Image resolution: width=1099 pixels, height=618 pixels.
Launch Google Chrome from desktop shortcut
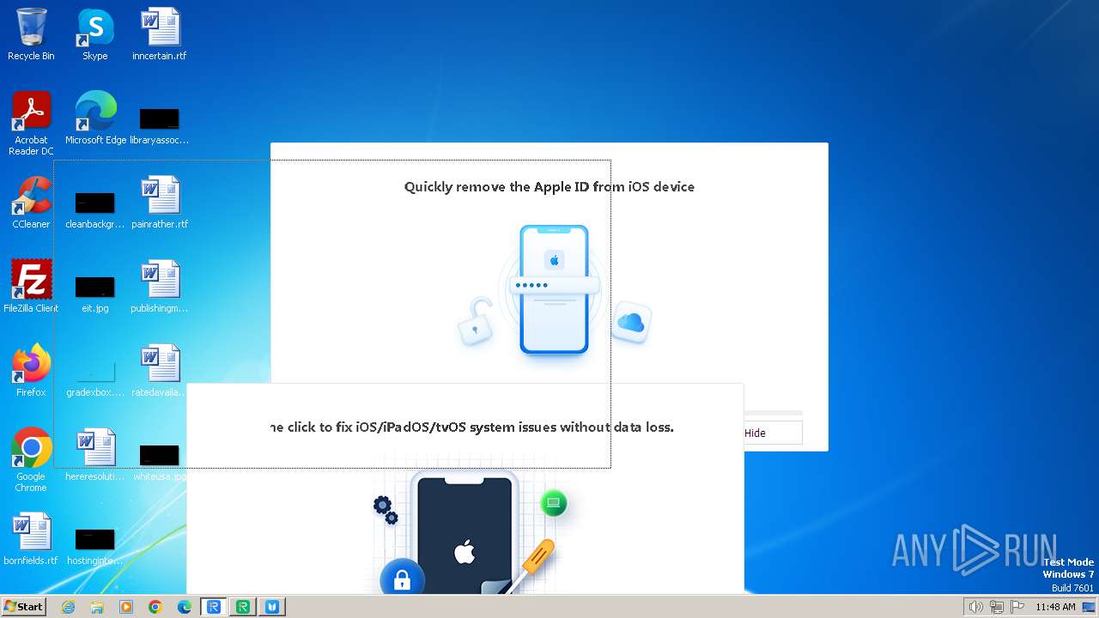tap(31, 460)
